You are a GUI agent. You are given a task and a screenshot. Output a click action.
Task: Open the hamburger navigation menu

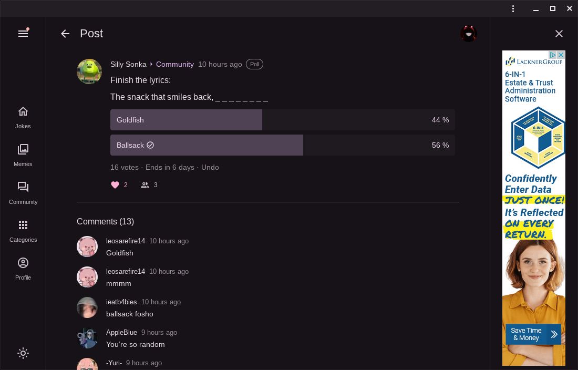click(x=23, y=34)
